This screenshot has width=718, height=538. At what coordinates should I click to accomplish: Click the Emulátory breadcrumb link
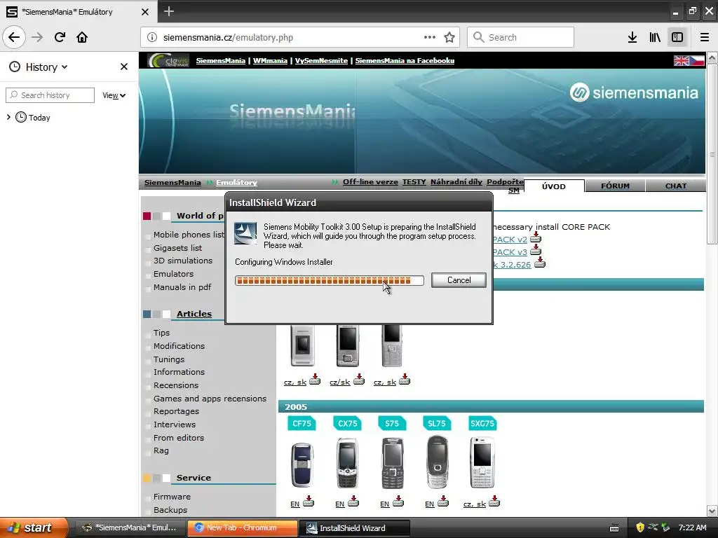236,183
